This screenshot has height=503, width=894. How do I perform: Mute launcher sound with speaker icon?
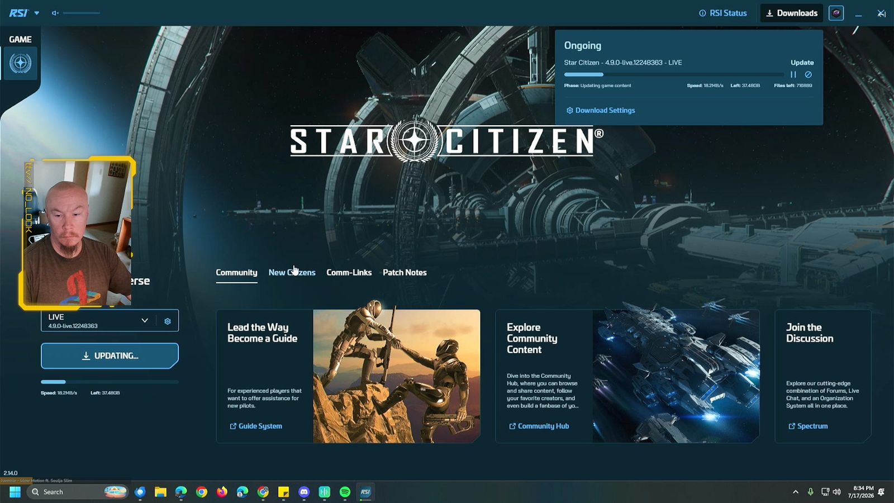pyautogui.click(x=55, y=13)
